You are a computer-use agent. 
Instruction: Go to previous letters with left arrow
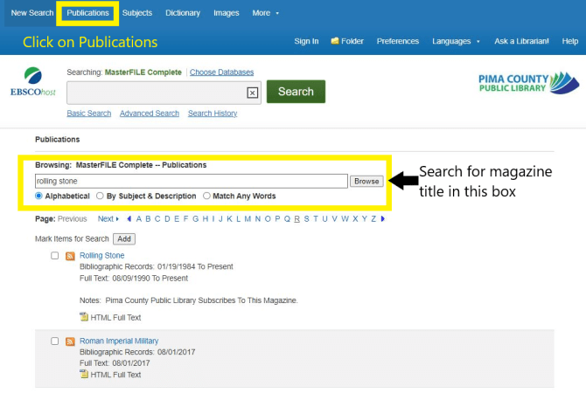[129, 218]
